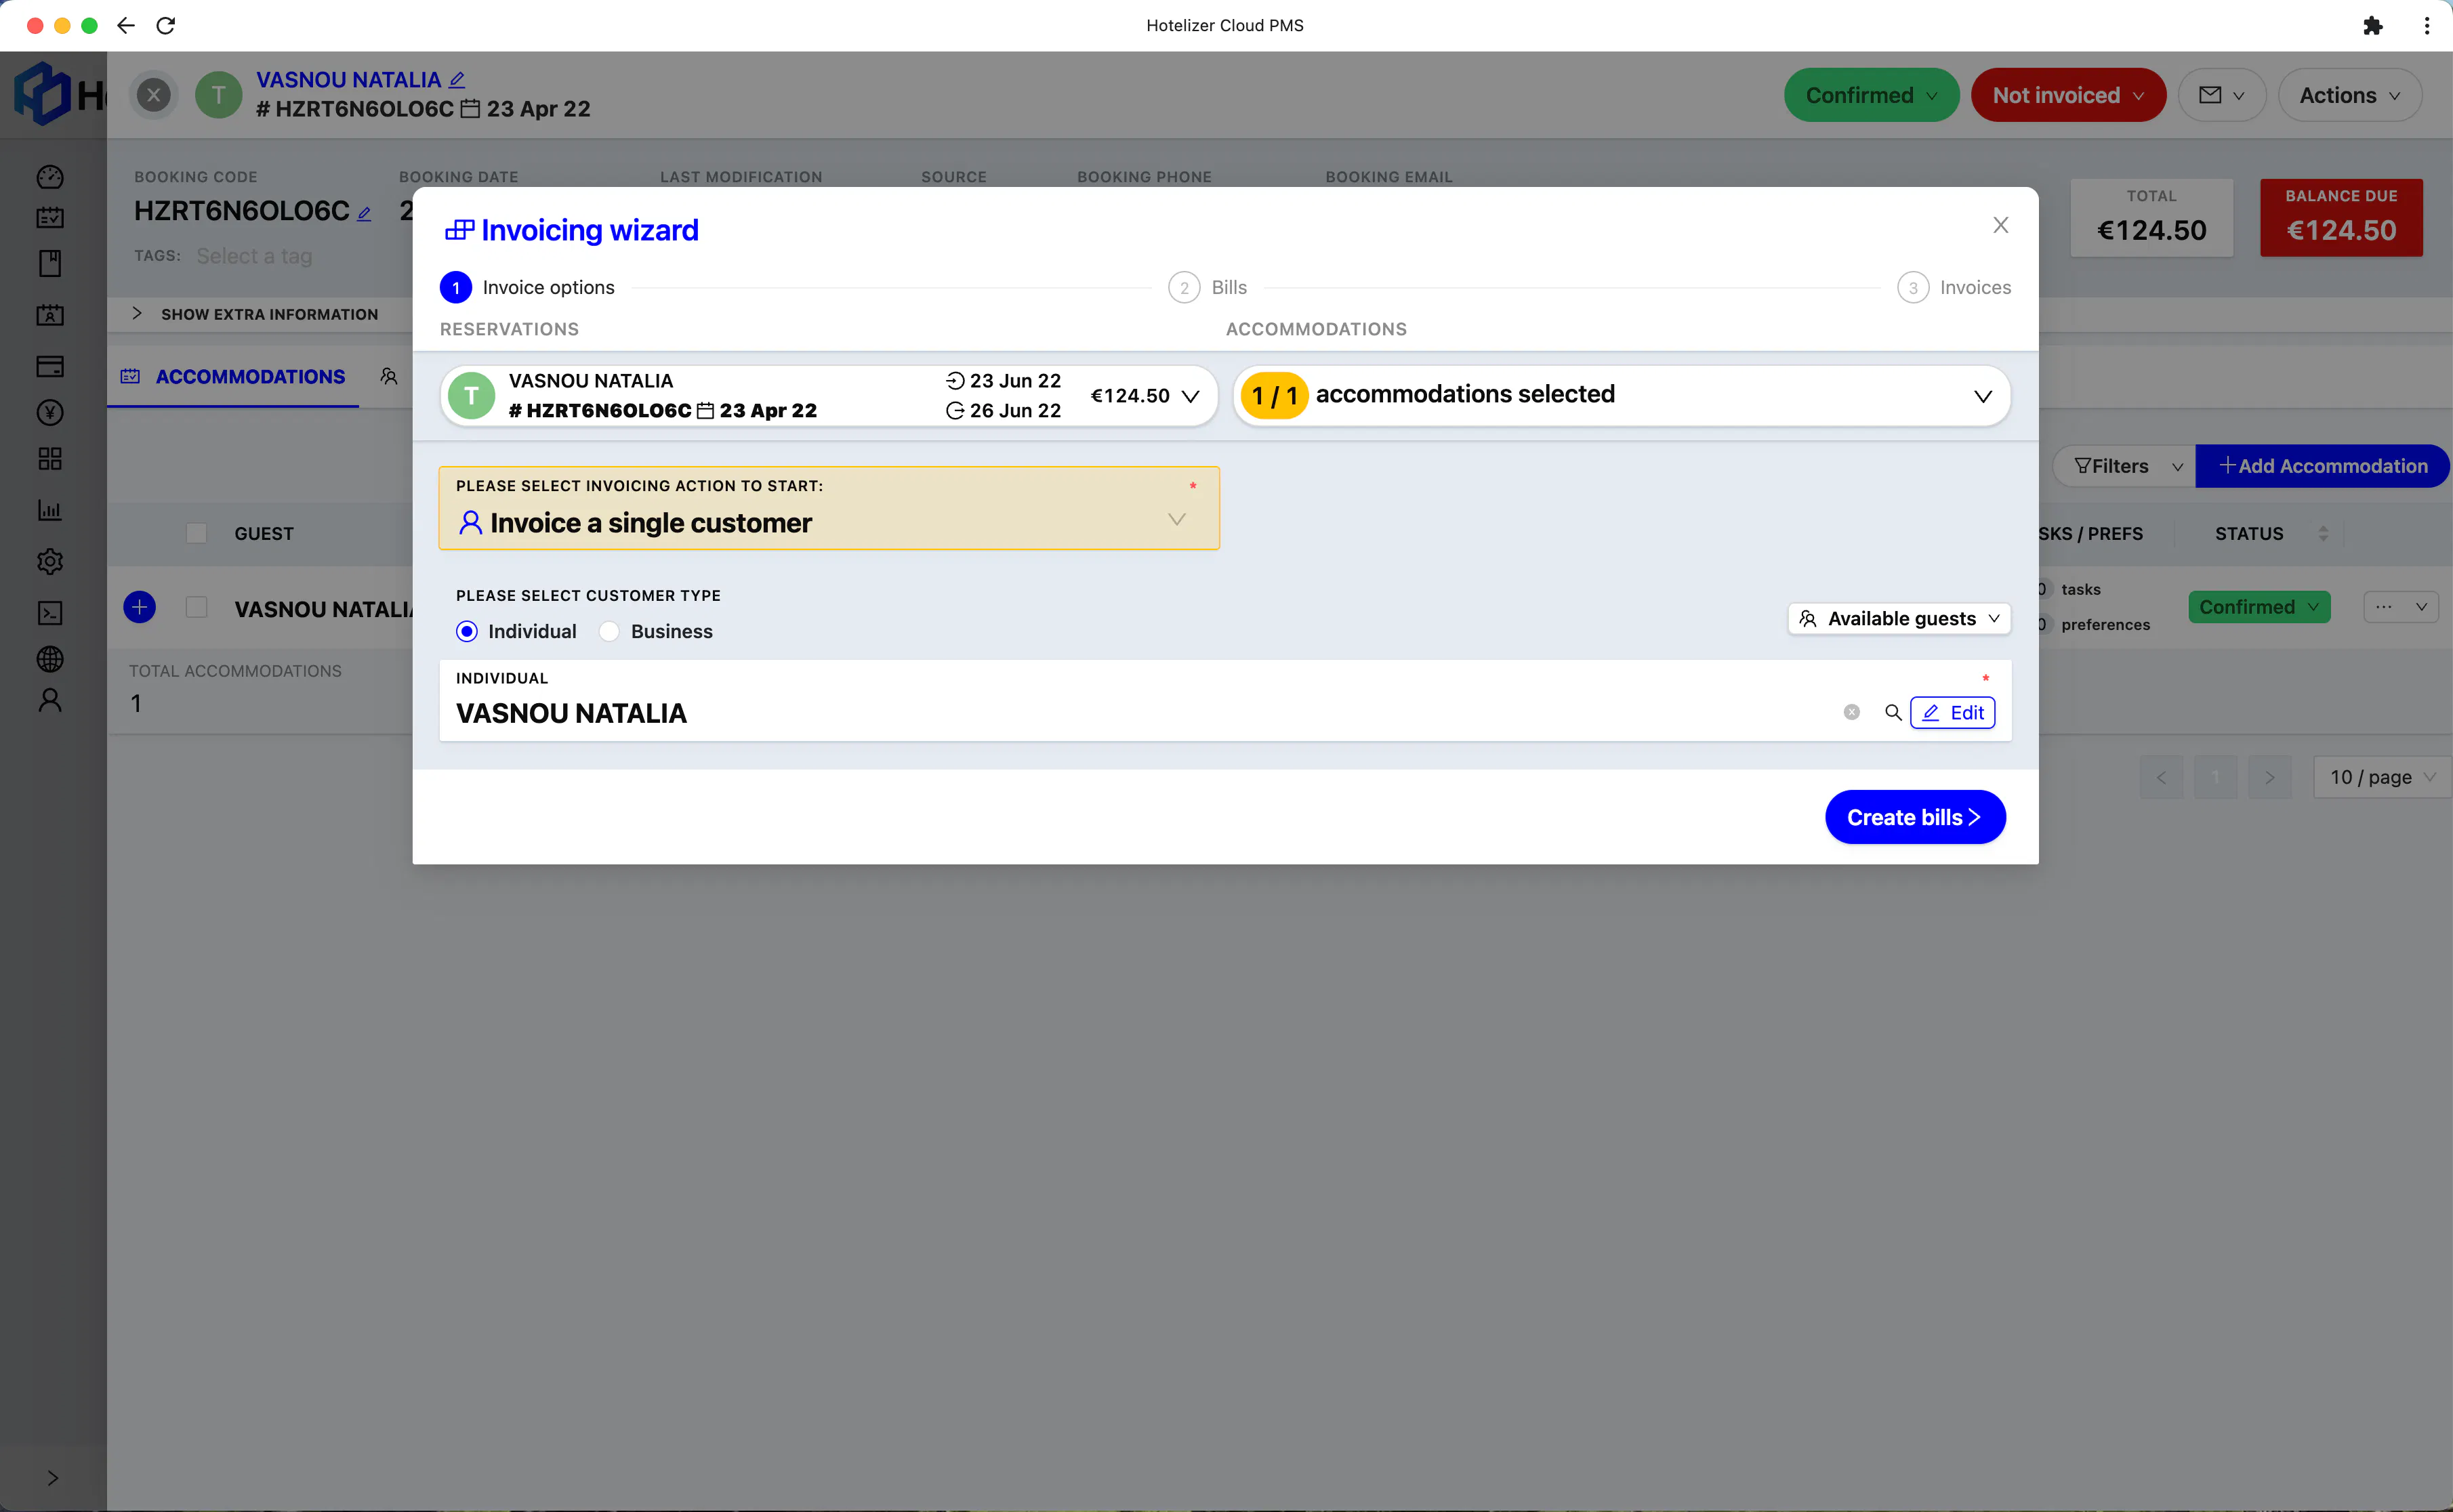Click the browser extensions puzzle icon
This screenshot has width=2453, height=1512.
tap(2372, 26)
